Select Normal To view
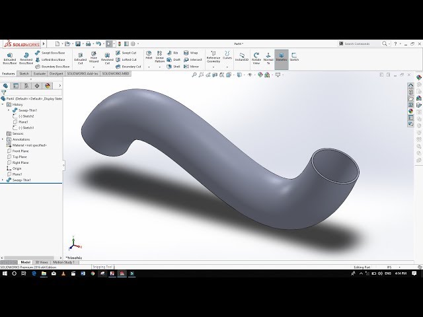423x317 pixels. click(x=268, y=58)
